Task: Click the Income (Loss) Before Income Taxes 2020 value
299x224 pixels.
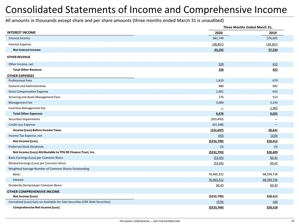Action: 217,130
